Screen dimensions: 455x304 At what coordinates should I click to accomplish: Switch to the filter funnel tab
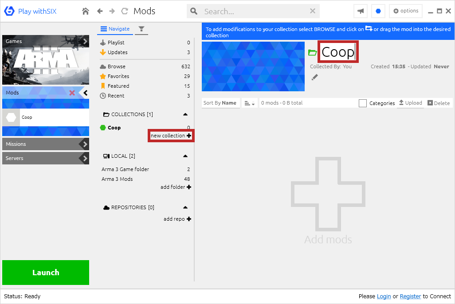141,29
